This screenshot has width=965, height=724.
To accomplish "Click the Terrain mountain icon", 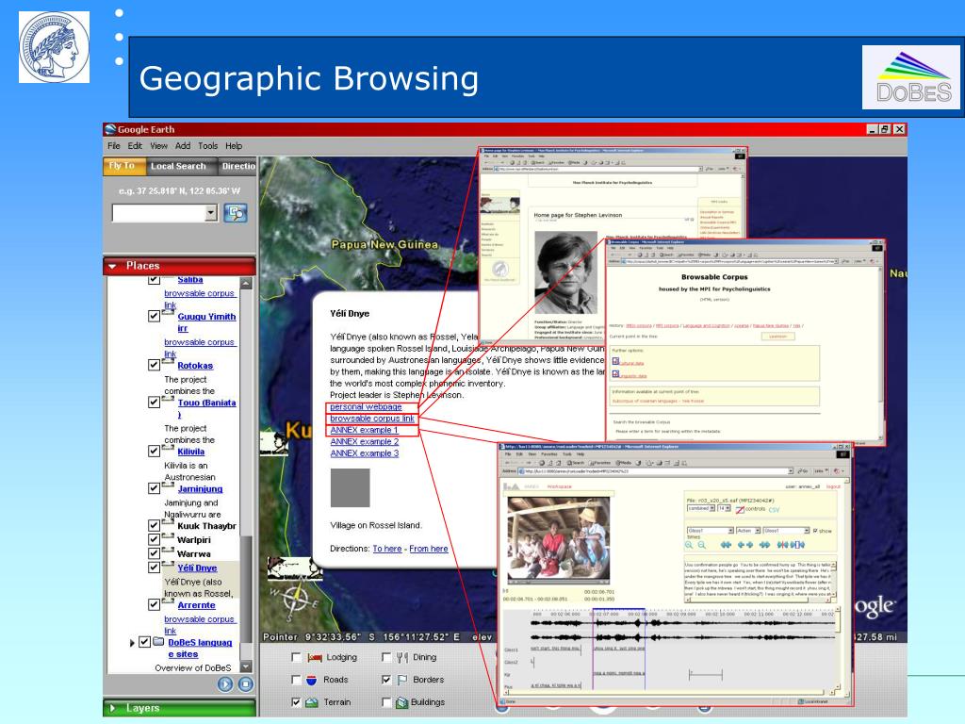I will tap(311, 702).
